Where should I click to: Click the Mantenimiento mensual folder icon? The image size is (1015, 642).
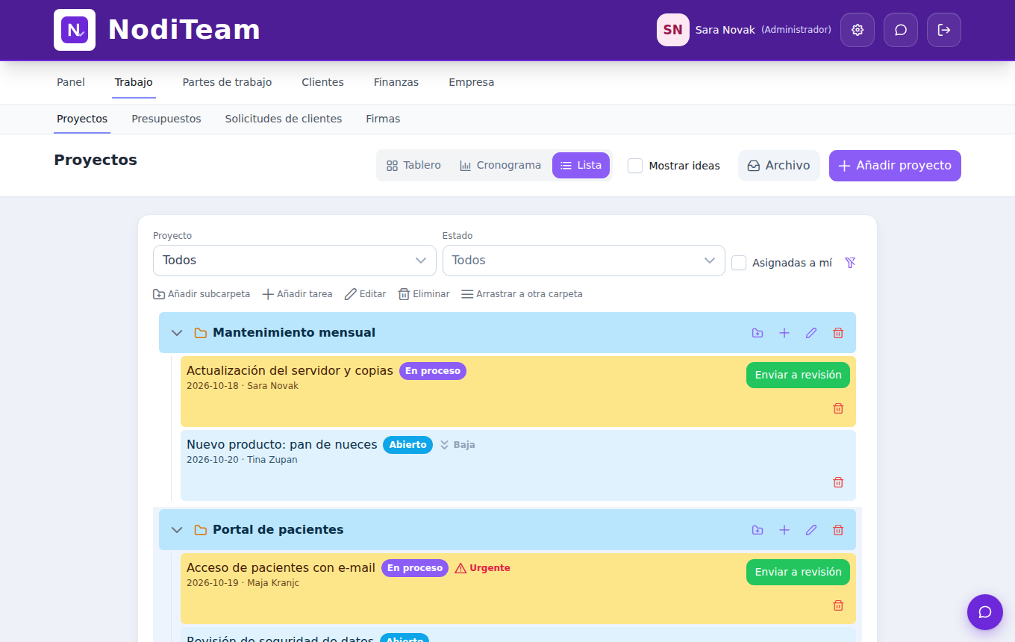[x=200, y=333]
